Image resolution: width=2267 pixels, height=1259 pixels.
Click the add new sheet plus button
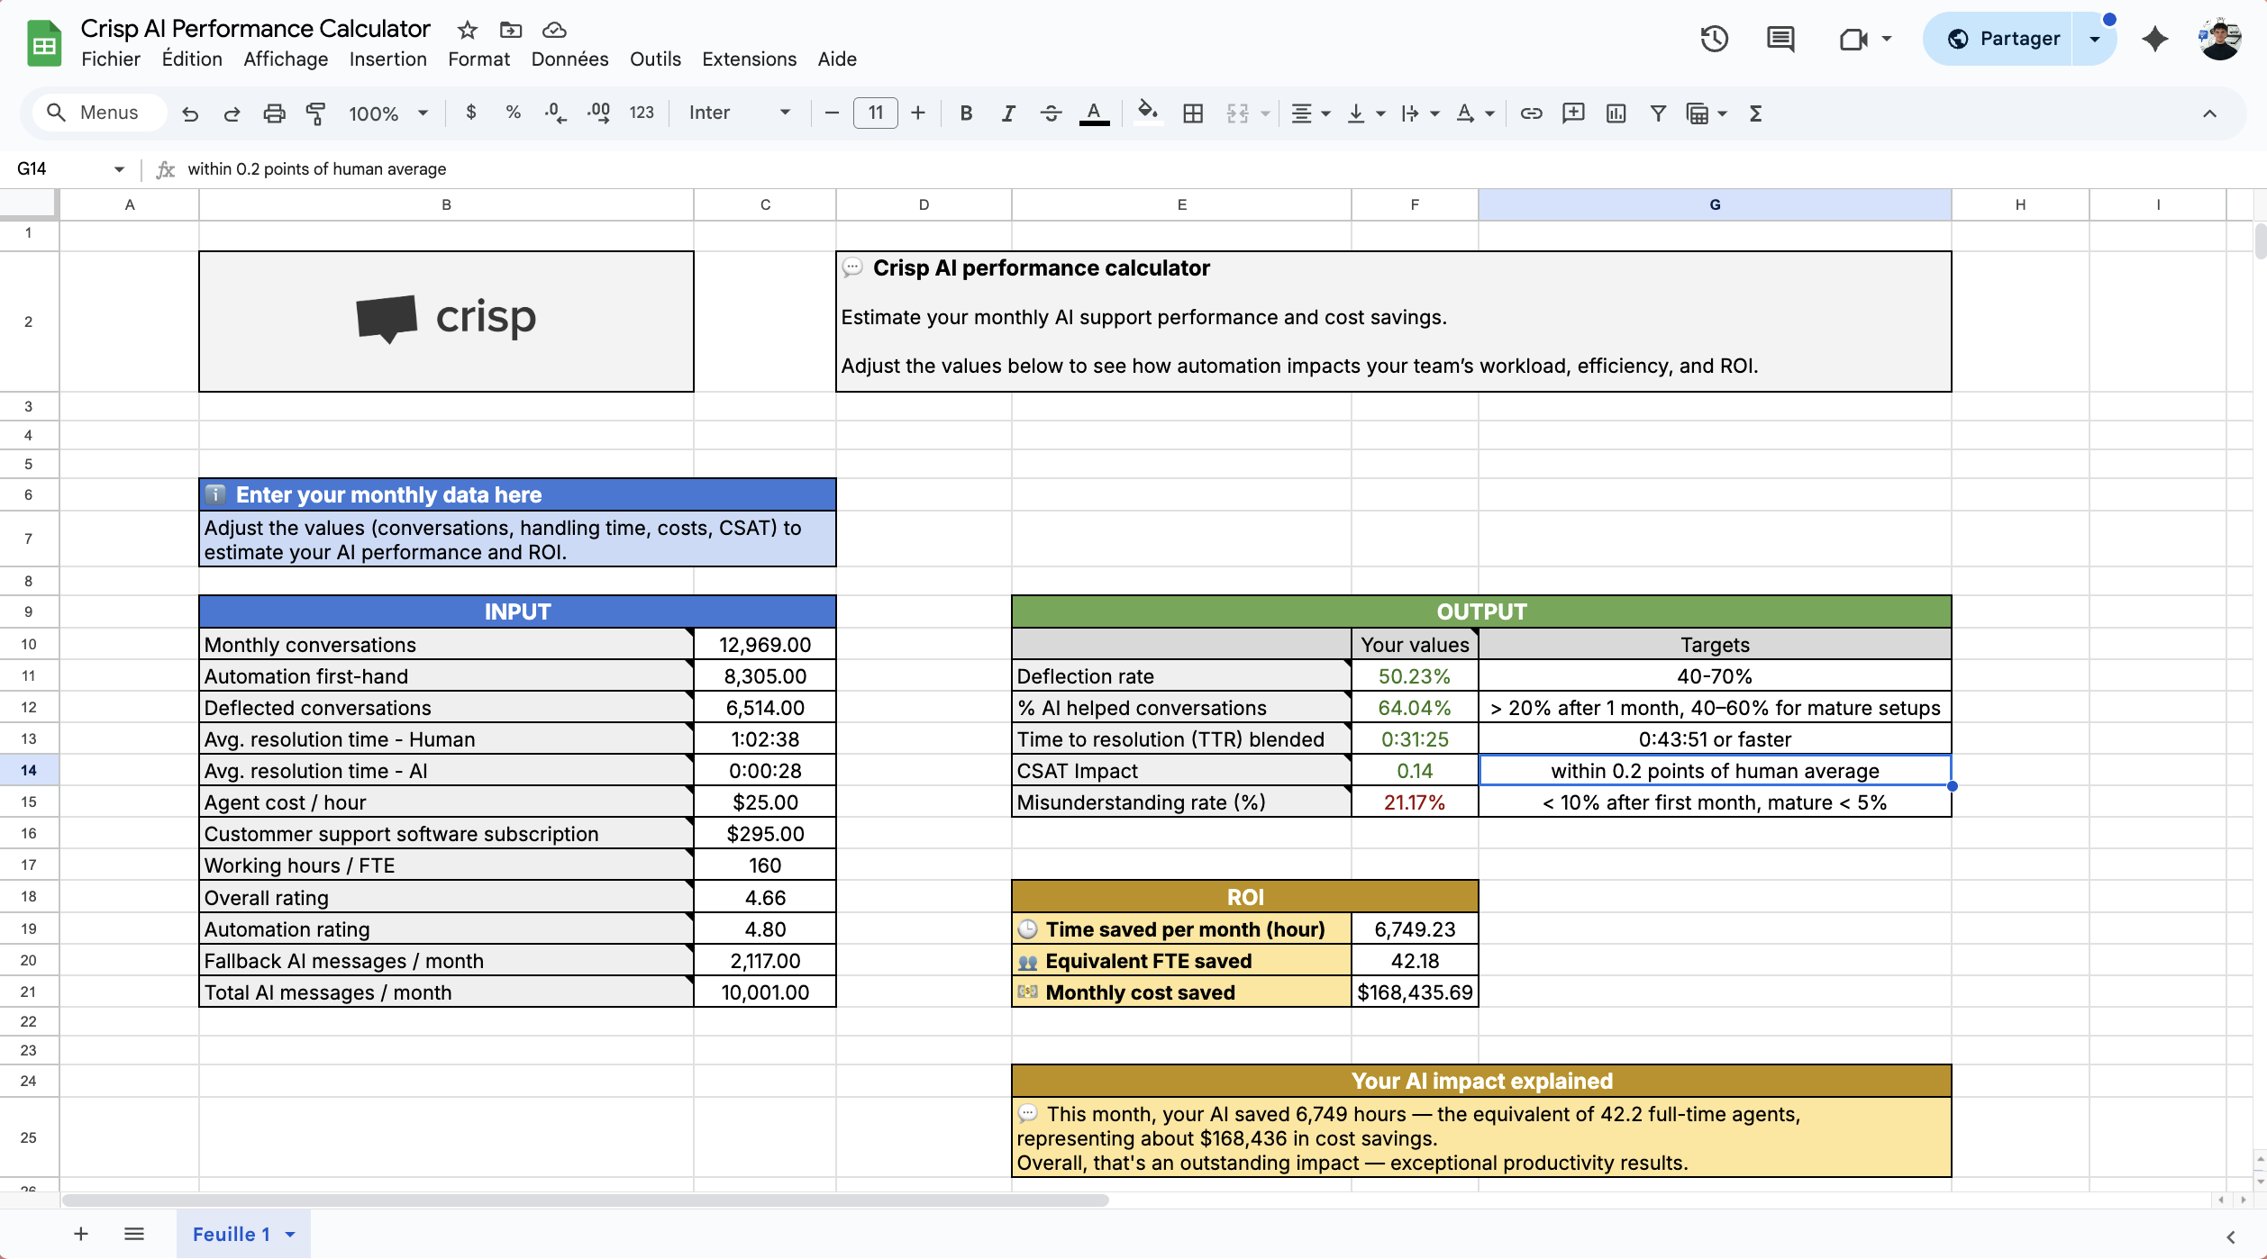click(x=80, y=1234)
